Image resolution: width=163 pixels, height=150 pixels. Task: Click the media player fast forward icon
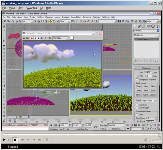34,140
